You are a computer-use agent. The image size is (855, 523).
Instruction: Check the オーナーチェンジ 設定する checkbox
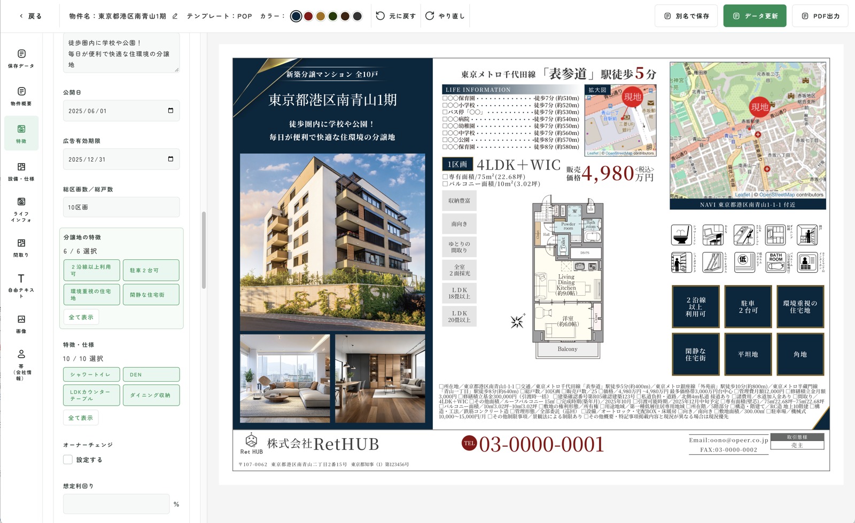tap(68, 459)
